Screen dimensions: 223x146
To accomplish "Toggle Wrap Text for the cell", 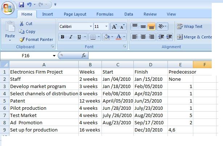I will tap(190, 26).
